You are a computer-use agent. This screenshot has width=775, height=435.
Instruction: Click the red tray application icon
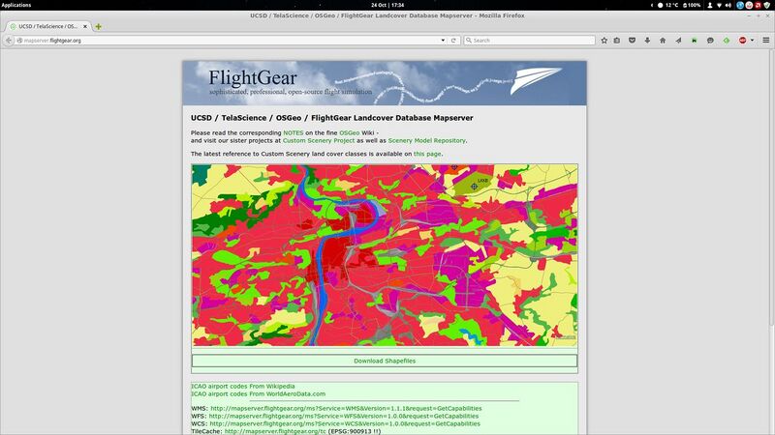pyautogui.click(x=759, y=5)
